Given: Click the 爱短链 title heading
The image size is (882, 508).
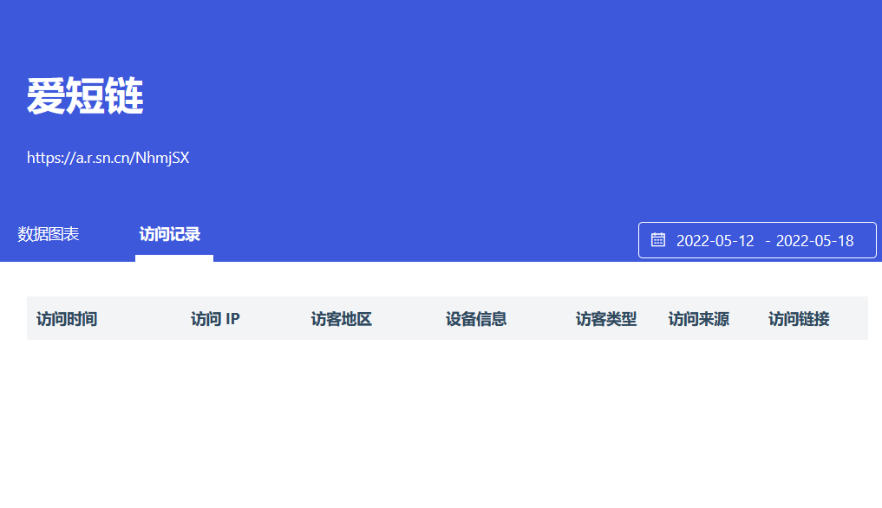Looking at the screenshot, I should pyautogui.click(x=85, y=95).
